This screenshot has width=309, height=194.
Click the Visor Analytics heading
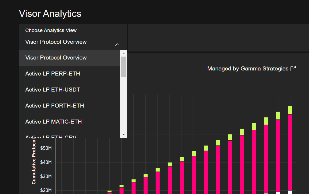pos(50,14)
